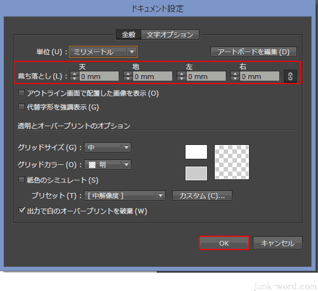The image size is (318, 291).
Task: Decrease the 右 bleed stepper down arrow
Action: pos(235,79)
